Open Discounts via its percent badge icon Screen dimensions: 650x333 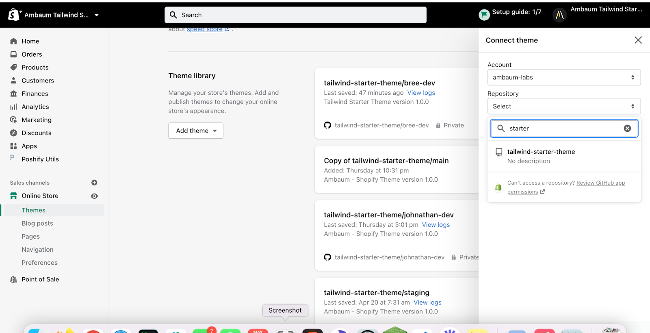pos(13,133)
